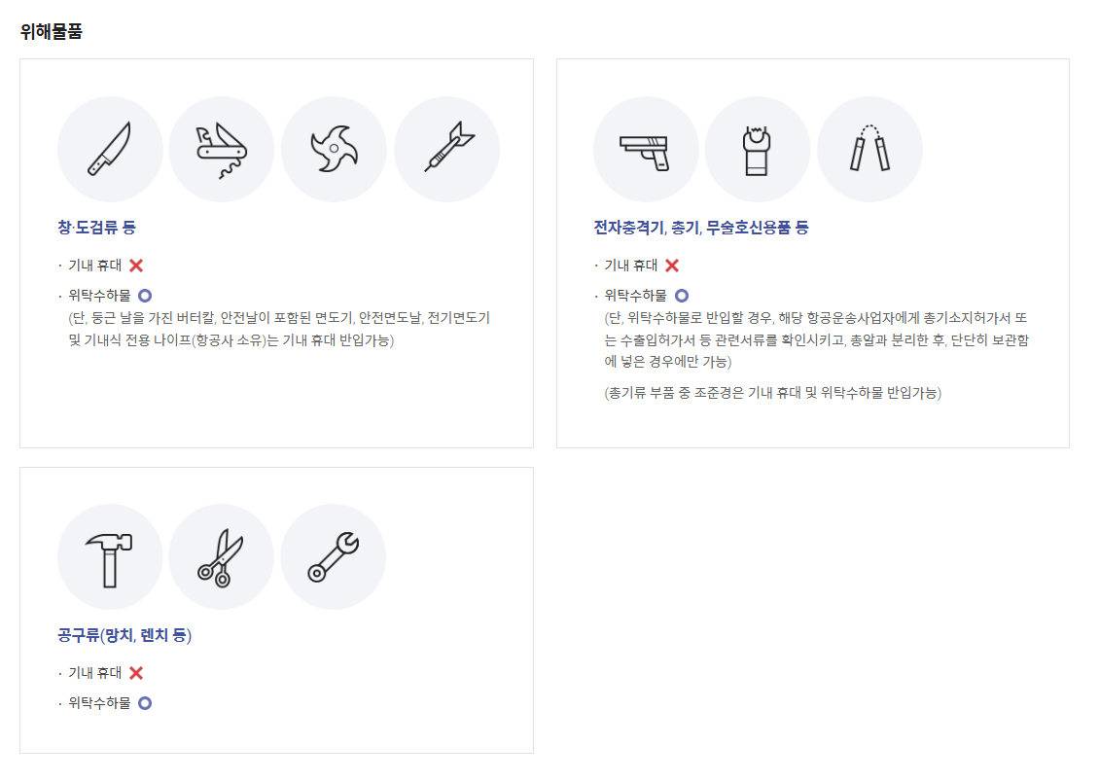This screenshot has height=781, width=1099.
Task: Click the throwing star (shuriken) icon
Action: (335, 148)
